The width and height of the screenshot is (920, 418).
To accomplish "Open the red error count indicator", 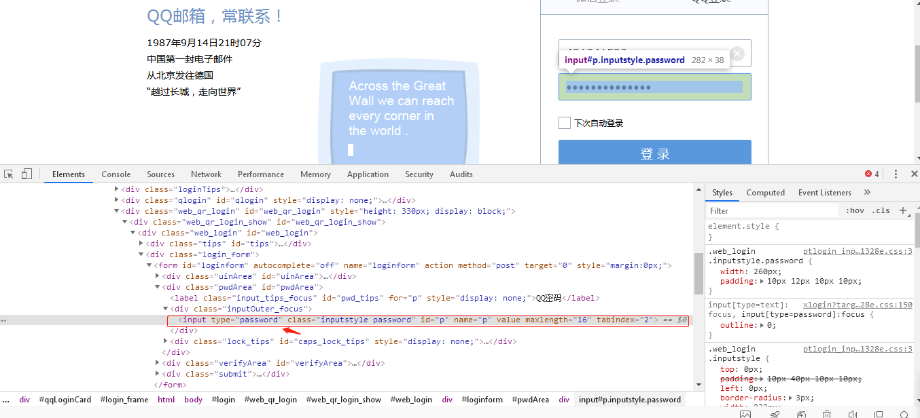I will point(872,174).
